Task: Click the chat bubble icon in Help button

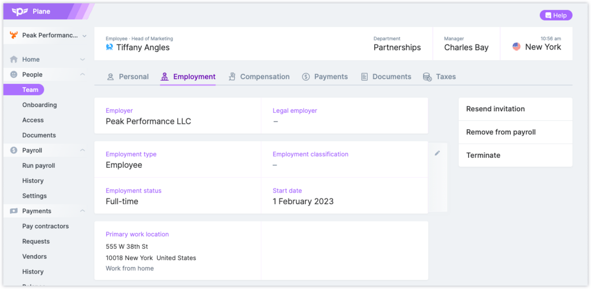Action: point(548,15)
